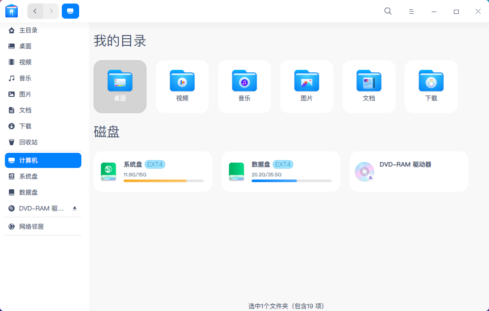Image resolution: width=489 pixels, height=311 pixels.
Task: Click the DVD-RAM disc icon
Action: tap(365, 171)
